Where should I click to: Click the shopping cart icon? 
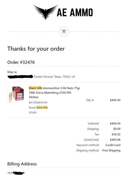click(64, 31)
